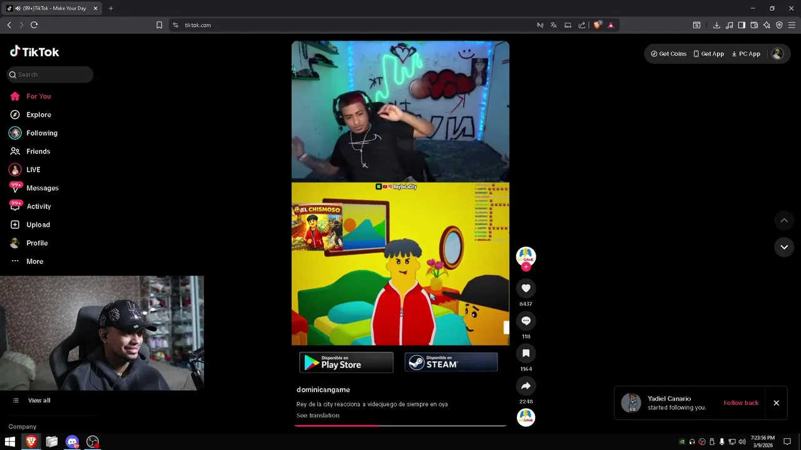
Task: Open the Brave Rewards triangle icon
Action: point(611,25)
